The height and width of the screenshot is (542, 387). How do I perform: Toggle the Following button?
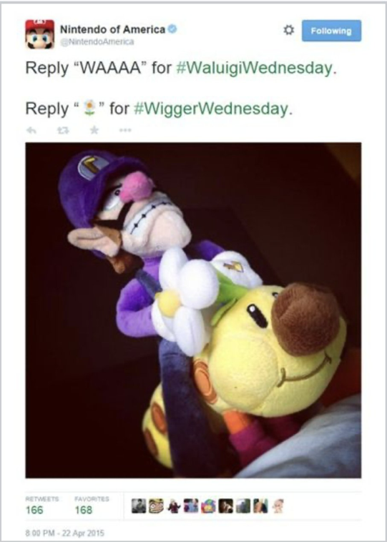(x=331, y=31)
